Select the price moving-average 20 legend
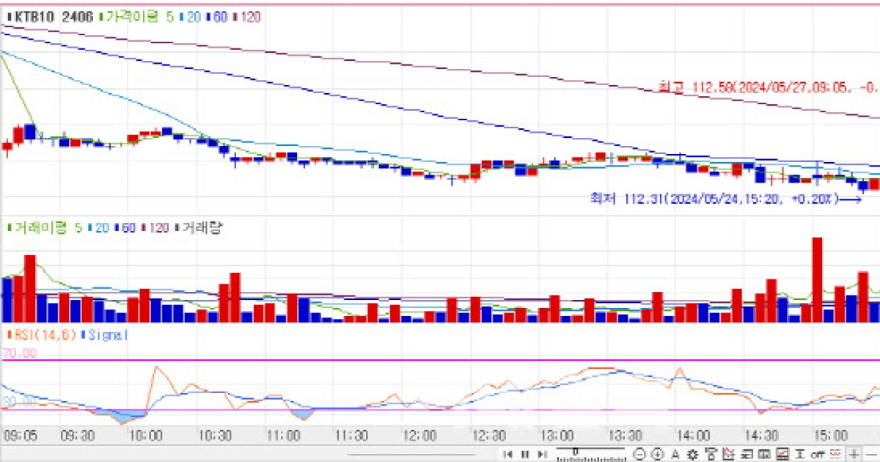Viewport: 880px width, 462px height. coord(190,16)
